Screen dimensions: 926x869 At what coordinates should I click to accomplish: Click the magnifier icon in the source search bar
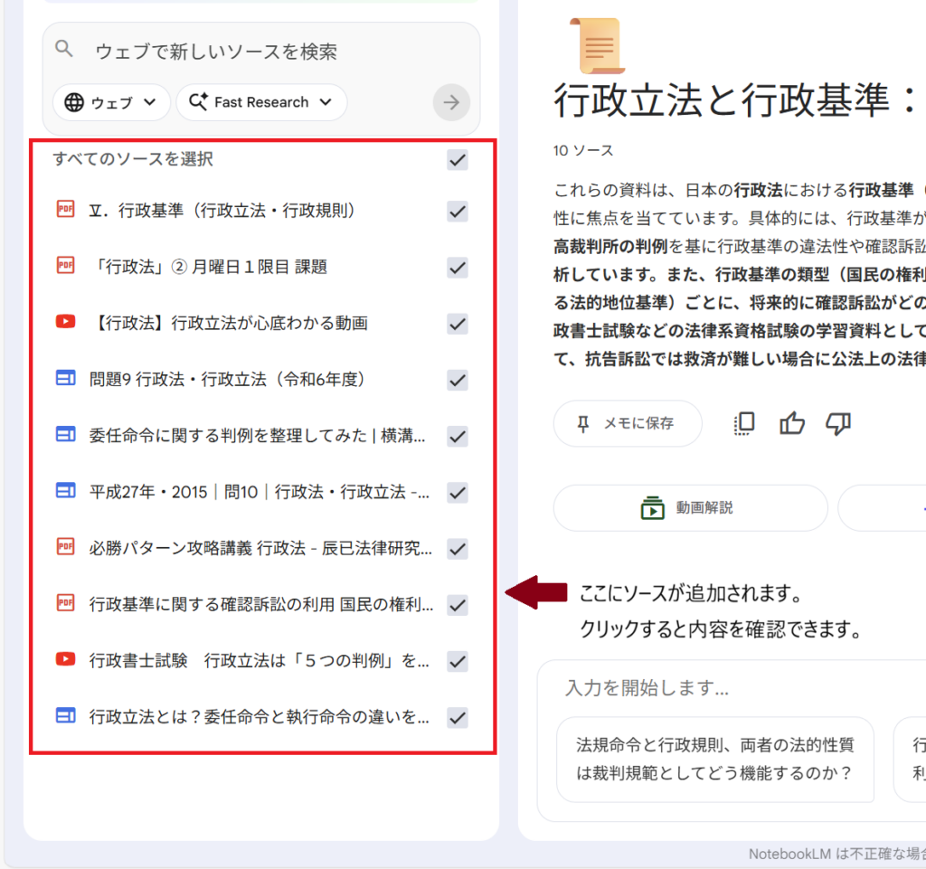(63, 51)
